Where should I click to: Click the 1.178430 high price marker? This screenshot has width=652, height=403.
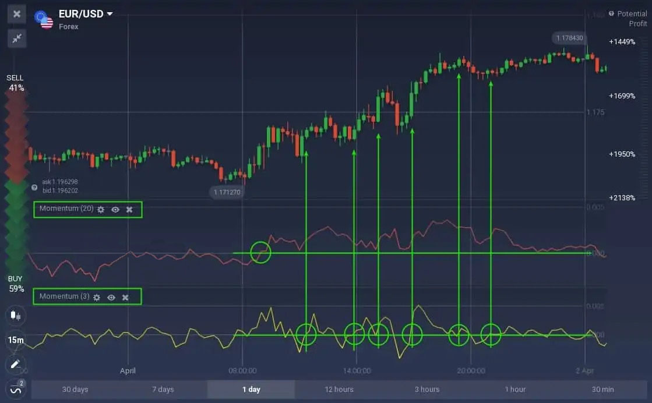click(569, 38)
